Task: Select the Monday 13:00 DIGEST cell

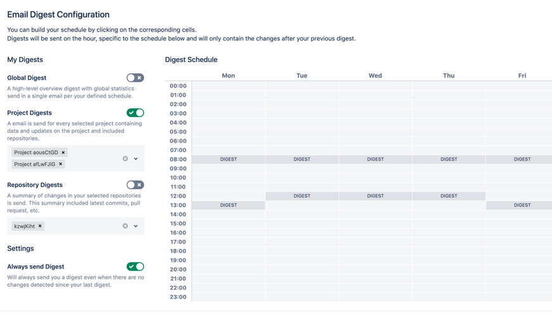Action: click(228, 205)
